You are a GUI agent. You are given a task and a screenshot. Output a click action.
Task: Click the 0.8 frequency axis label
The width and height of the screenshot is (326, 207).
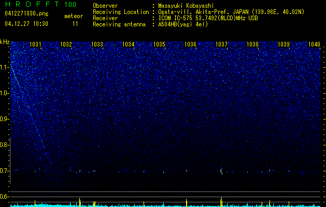click(x=4, y=145)
